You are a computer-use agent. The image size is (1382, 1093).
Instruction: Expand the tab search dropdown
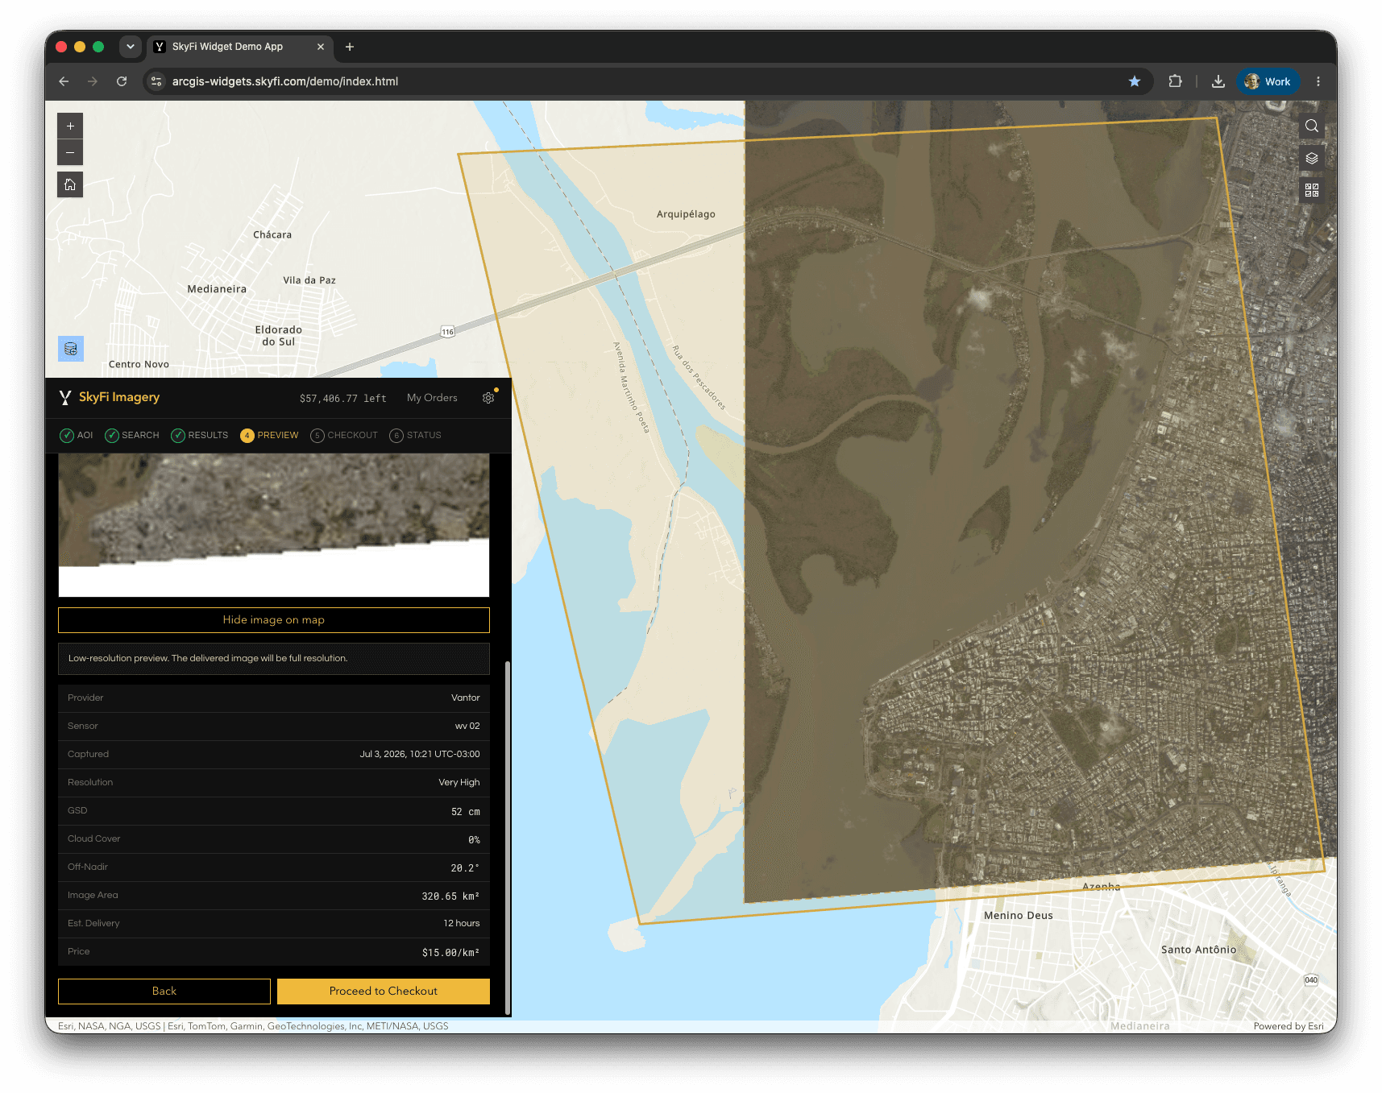[x=131, y=47]
